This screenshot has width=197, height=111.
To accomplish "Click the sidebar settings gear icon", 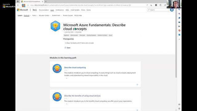I will click(179, 109).
